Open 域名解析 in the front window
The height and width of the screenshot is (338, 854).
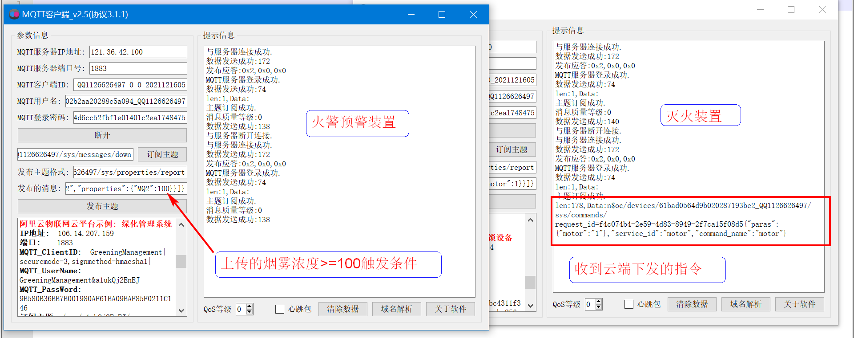click(x=397, y=309)
